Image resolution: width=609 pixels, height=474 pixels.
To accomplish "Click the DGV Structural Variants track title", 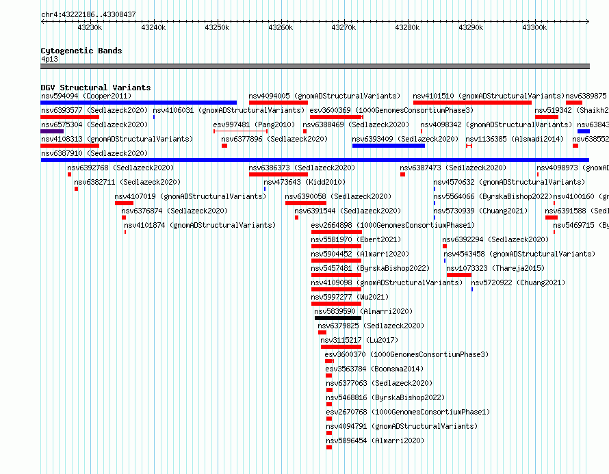I will pos(96,88).
